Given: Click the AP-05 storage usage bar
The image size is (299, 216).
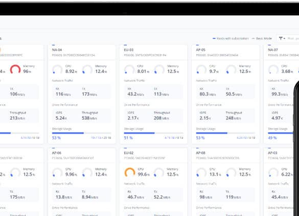Looking at the screenshot, I should pos(225,133).
